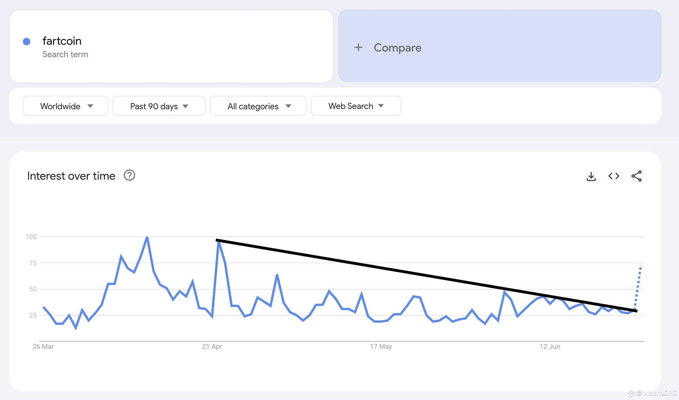Download the interest over time CSV
This screenshot has width=679, height=400.
(x=591, y=176)
